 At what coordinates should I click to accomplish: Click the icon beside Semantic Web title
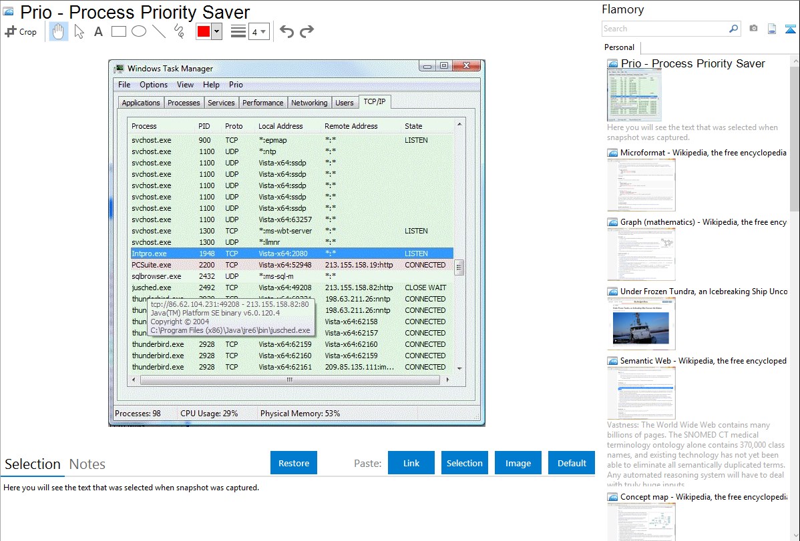pos(612,361)
